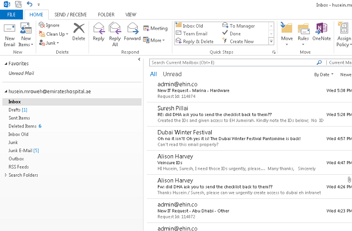This screenshot has height=231, width=352.
Task: Select Team Email quick step
Action: coord(192,34)
